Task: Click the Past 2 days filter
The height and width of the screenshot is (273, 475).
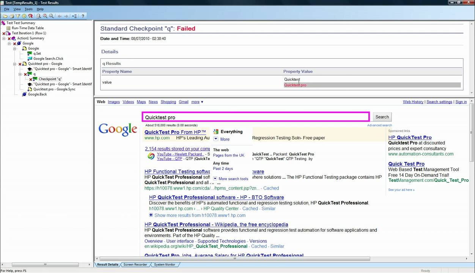Action: [x=223, y=169]
